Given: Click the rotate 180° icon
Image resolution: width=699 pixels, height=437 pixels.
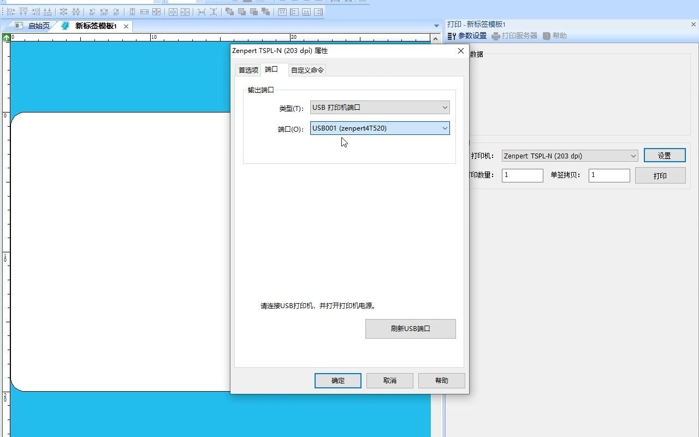Looking at the screenshot, I should coord(104,11).
